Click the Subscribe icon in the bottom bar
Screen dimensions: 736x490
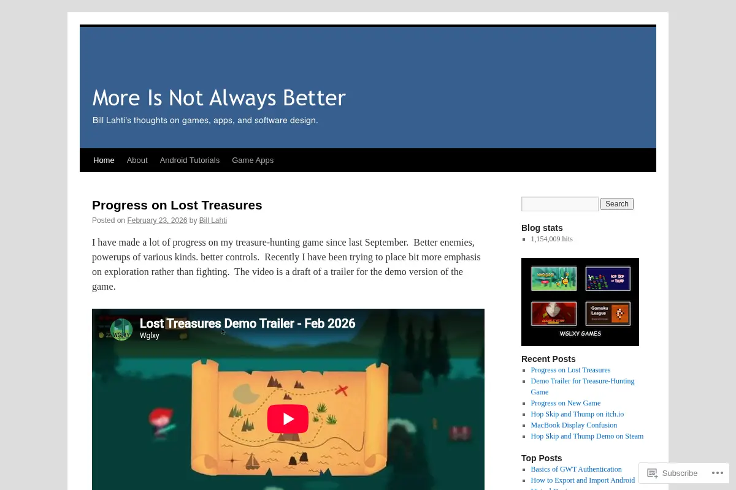click(x=652, y=473)
